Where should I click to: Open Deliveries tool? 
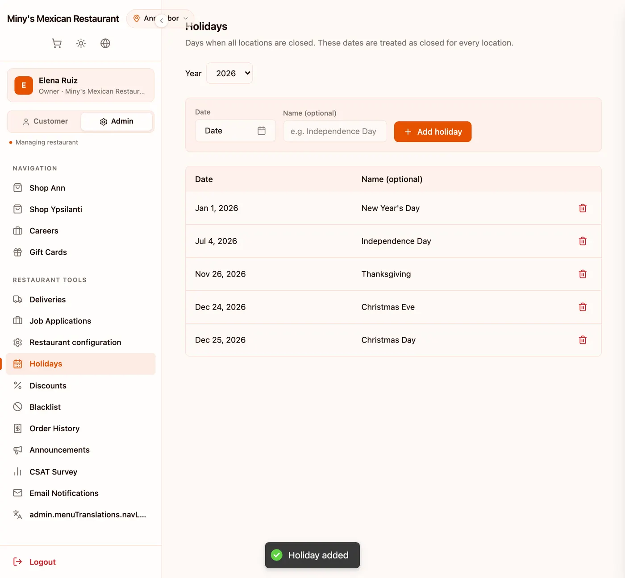click(81, 300)
